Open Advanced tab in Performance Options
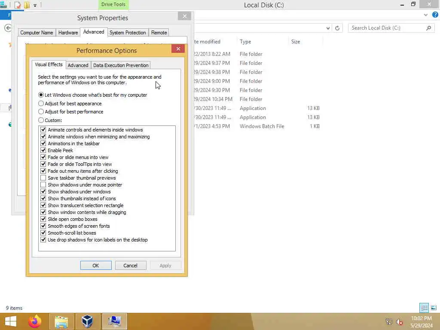Viewport: 440px width, 330px height. [78, 65]
